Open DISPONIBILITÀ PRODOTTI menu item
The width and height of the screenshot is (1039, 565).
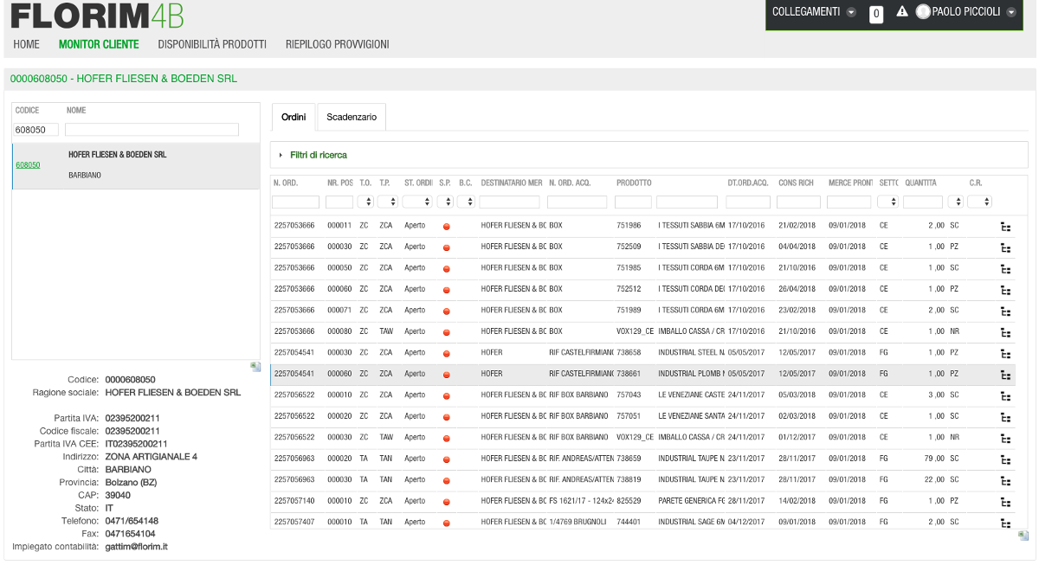(212, 44)
